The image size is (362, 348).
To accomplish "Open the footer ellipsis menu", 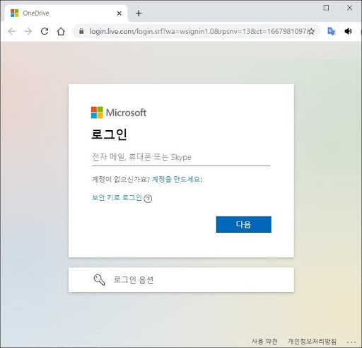I will coord(351,342).
